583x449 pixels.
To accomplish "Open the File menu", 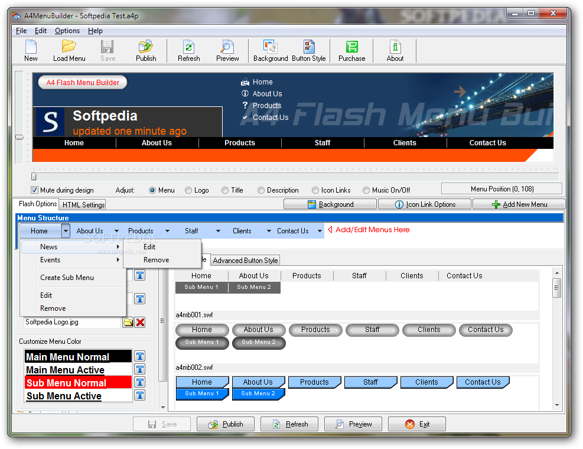I will click(x=21, y=31).
